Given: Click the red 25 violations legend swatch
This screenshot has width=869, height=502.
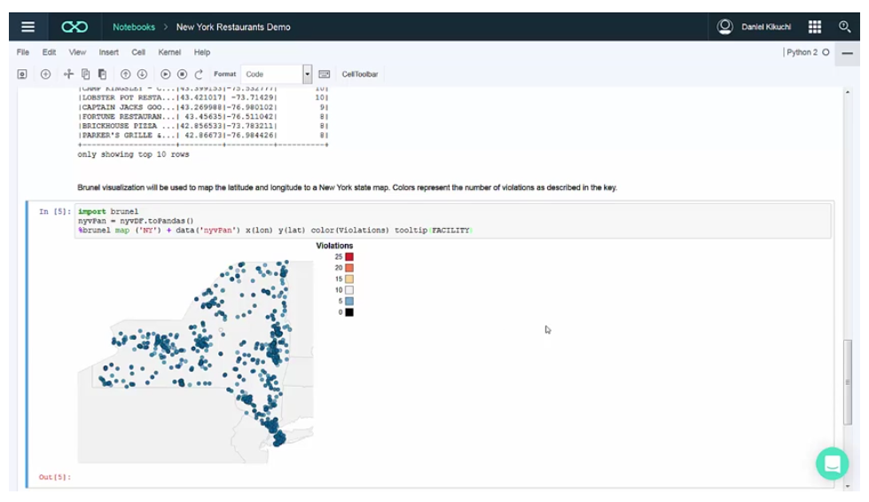Looking at the screenshot, I should [x=349, y=256].
